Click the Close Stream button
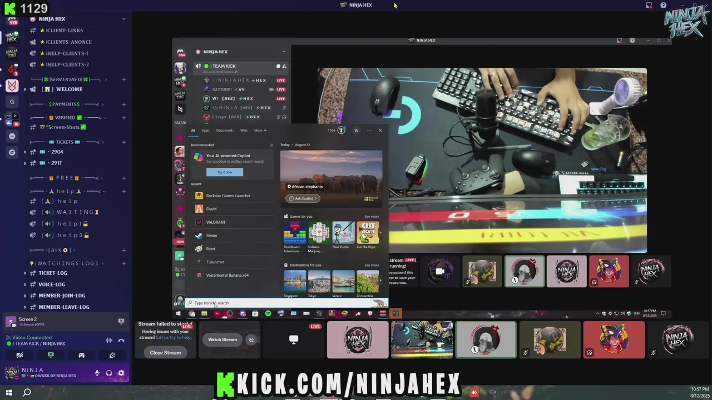This screenshot has height=400, width=712. pos(165,353)
